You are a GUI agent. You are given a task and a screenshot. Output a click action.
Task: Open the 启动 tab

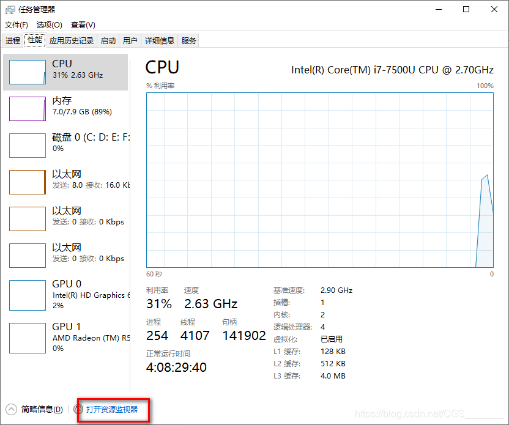click(x=108, y=40)
